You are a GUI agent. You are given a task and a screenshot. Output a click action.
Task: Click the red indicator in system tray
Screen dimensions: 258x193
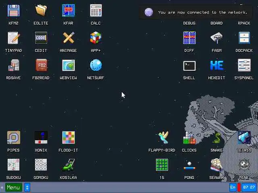tap(239, 187)
